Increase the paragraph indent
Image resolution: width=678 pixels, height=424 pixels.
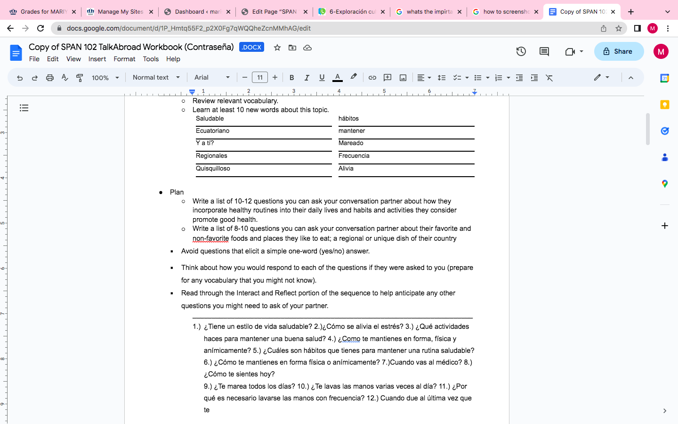[x=534, y=78]
